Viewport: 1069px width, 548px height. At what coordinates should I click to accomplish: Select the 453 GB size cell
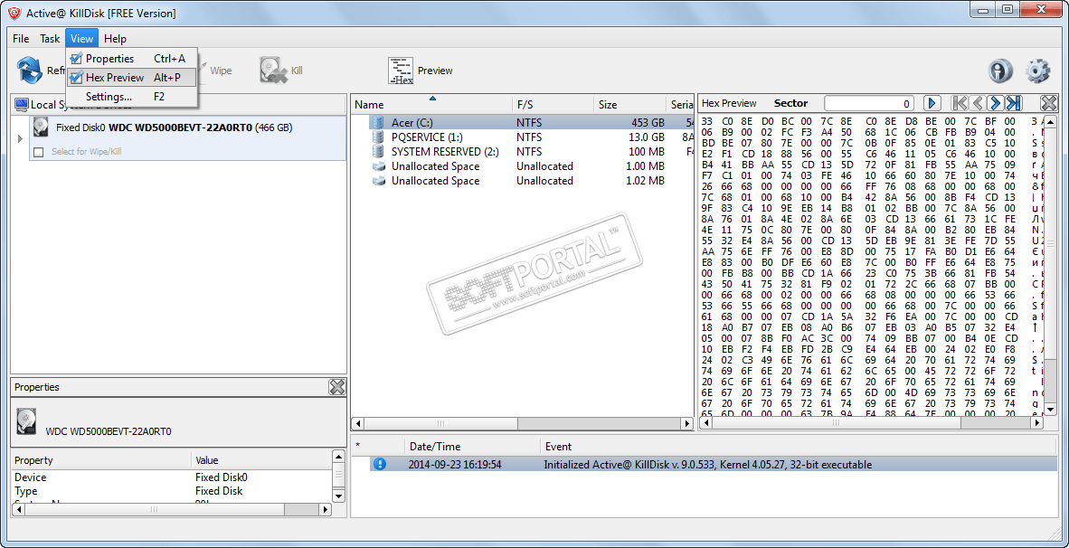[x=648, y=123]
